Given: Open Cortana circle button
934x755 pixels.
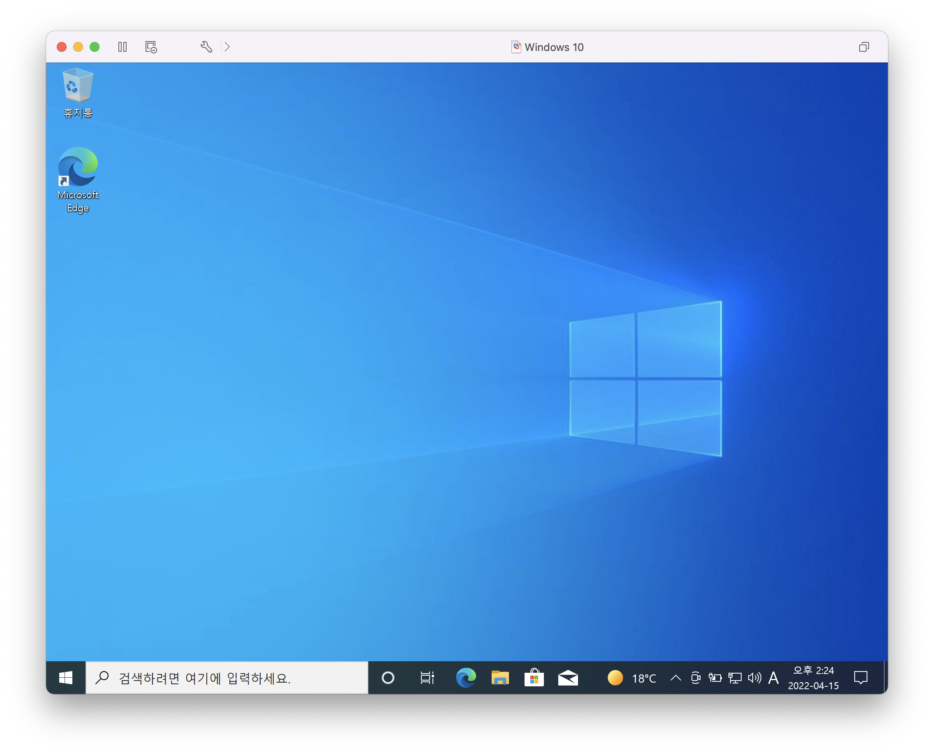Looking at the screenshot, I should point(388,678).
